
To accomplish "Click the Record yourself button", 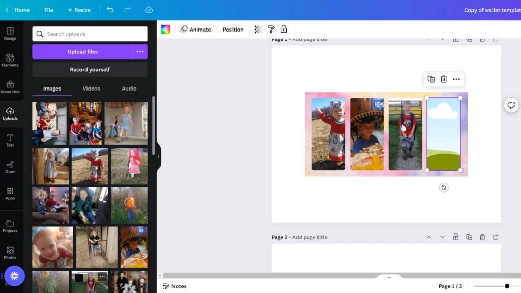I will pos(90,70).
